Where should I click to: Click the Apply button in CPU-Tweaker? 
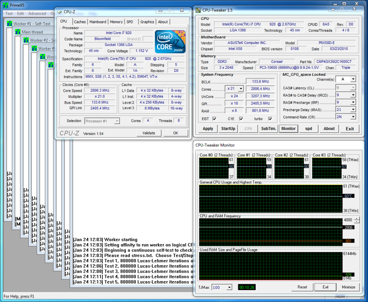pos(208,129)
